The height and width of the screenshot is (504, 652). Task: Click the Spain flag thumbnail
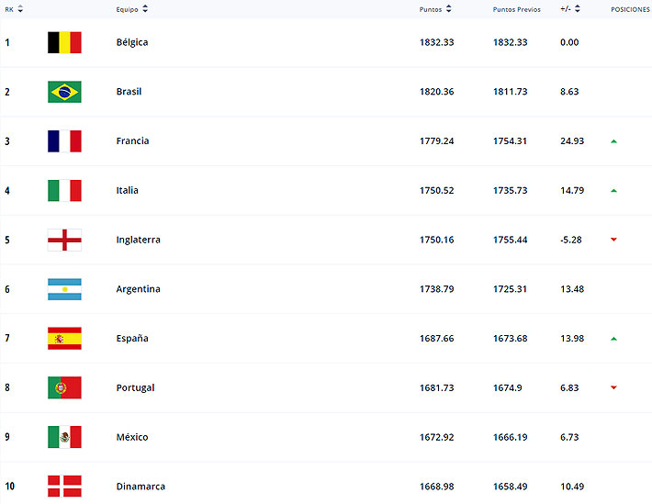(x=64, y=339)
